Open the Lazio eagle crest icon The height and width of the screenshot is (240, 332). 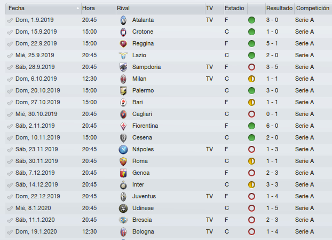(x=123, y=56)
